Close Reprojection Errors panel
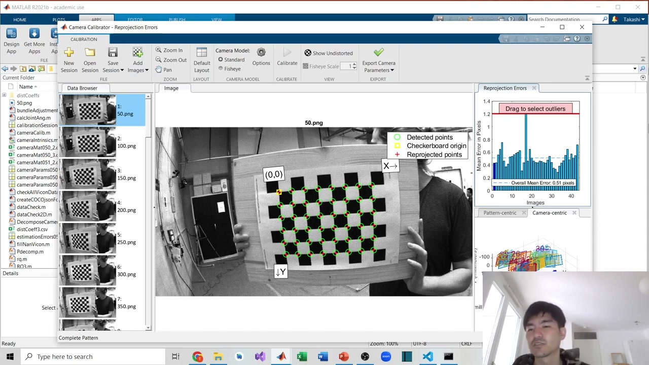 pyautogui.click(x=534, y=88)
